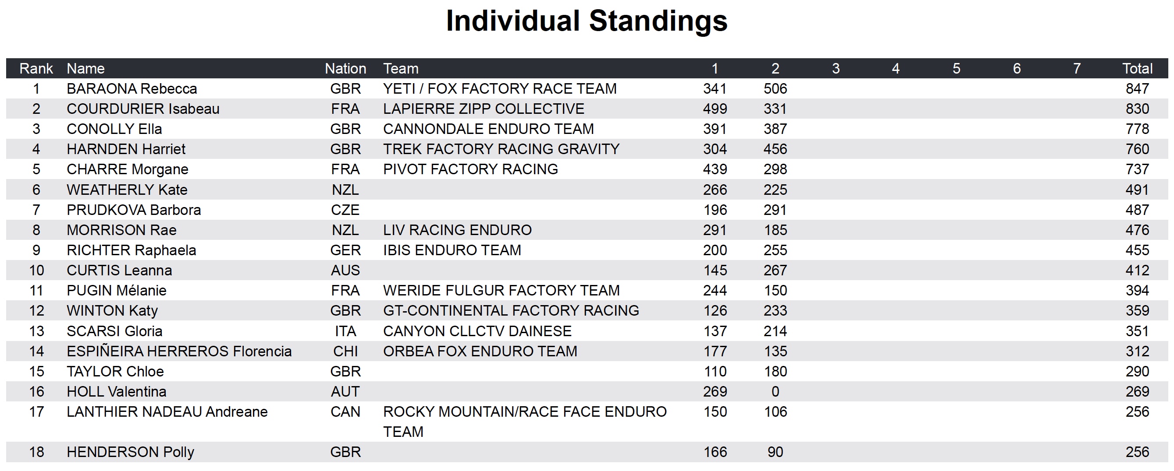Click the round 2 column header
This screenshot has height=471, width=1174.
pyautogui.click(x=775, y=68)
